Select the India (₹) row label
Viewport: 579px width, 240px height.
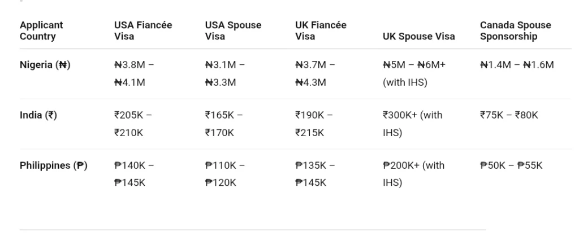pos(38,116)
